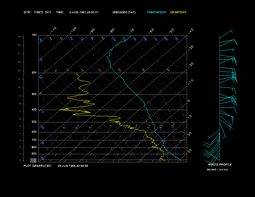Click the -60 isotherm label
The height and width of the screenshot is (197, 255).
[151, 31]
